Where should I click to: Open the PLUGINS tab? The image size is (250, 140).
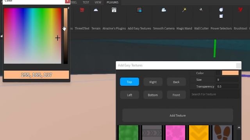pos(112,2)
